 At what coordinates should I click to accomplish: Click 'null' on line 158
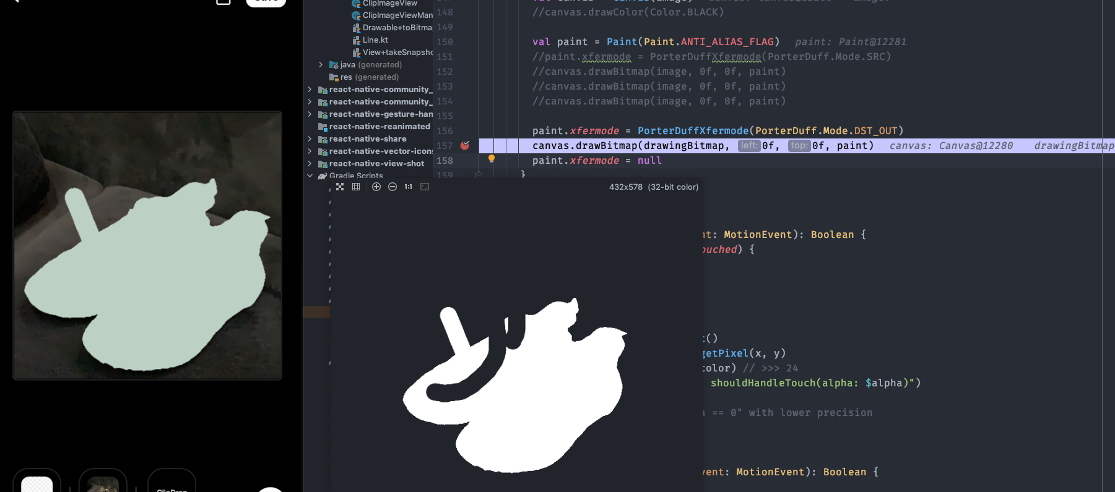coord(649,160)
